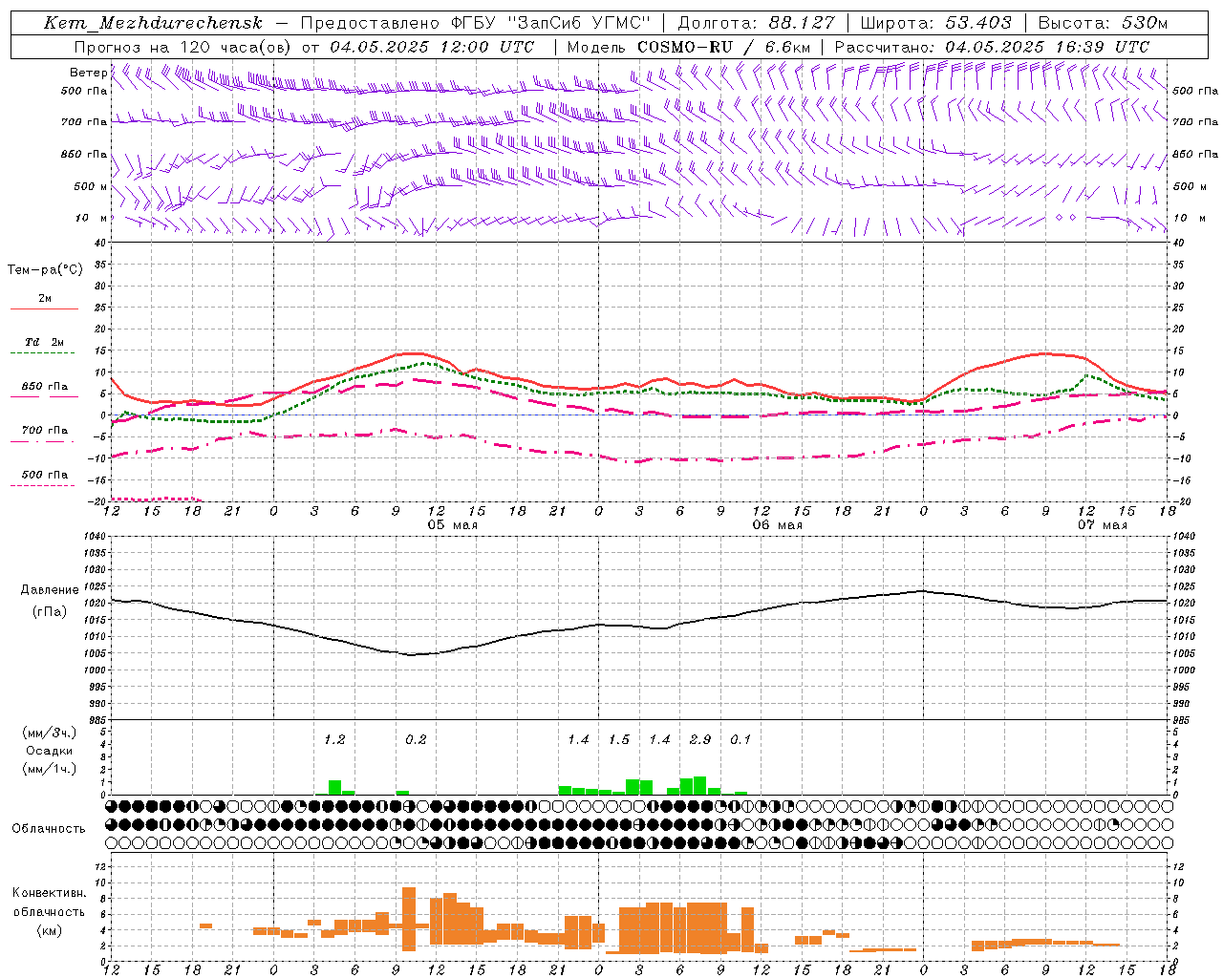Click the Конвективн. convective cloud label
Viewport: 1223px width, 978px height.
[49, 893]
